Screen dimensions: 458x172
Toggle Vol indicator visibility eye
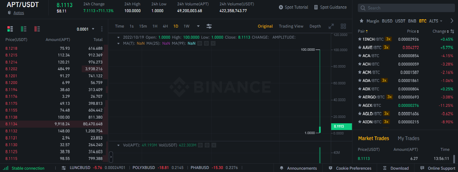pos(200,145)
